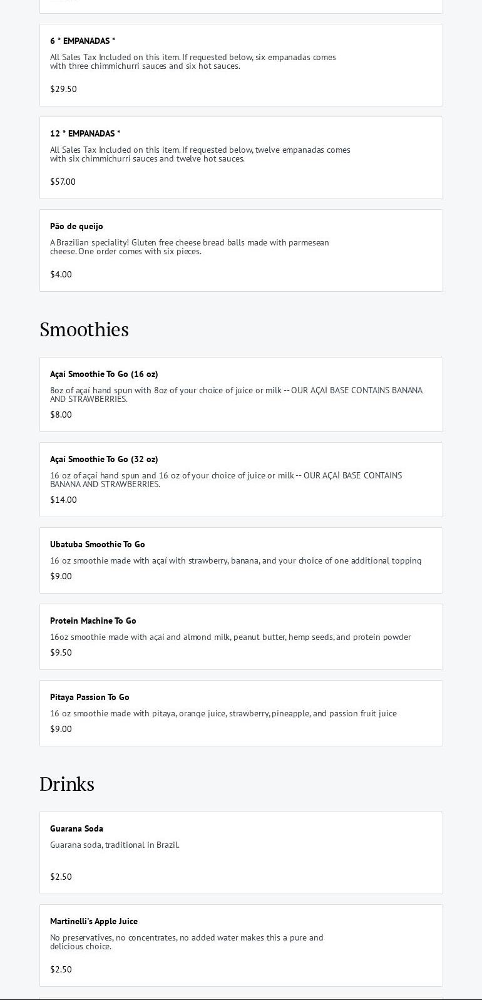
Task: Select Martinelli's Apple Juice item
Action: pos(94,922)
